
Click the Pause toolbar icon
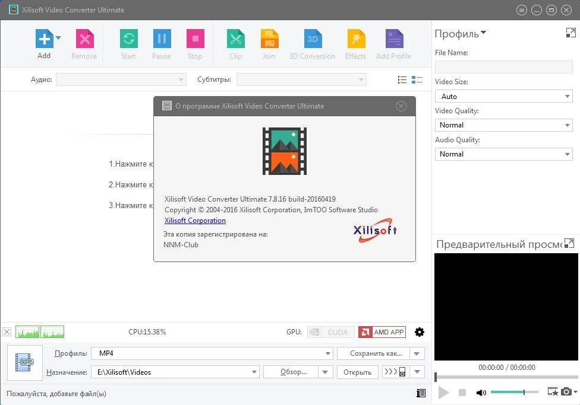pyautogui.click(x=162, y=39)
